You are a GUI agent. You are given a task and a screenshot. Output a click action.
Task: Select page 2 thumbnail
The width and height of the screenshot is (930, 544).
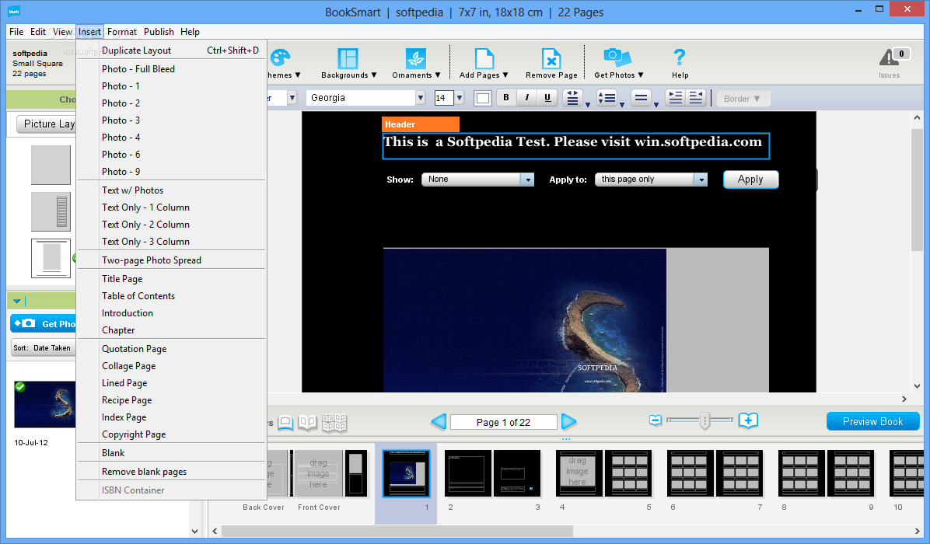pyautogui.click(x=467, y=473)
